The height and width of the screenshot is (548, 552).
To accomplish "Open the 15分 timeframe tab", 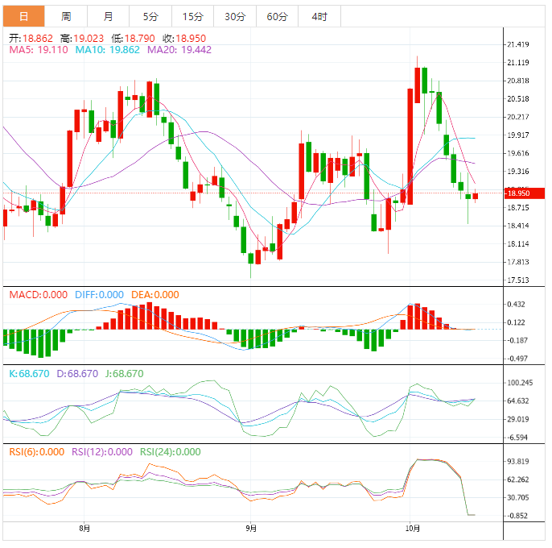I will pos(192,16).
